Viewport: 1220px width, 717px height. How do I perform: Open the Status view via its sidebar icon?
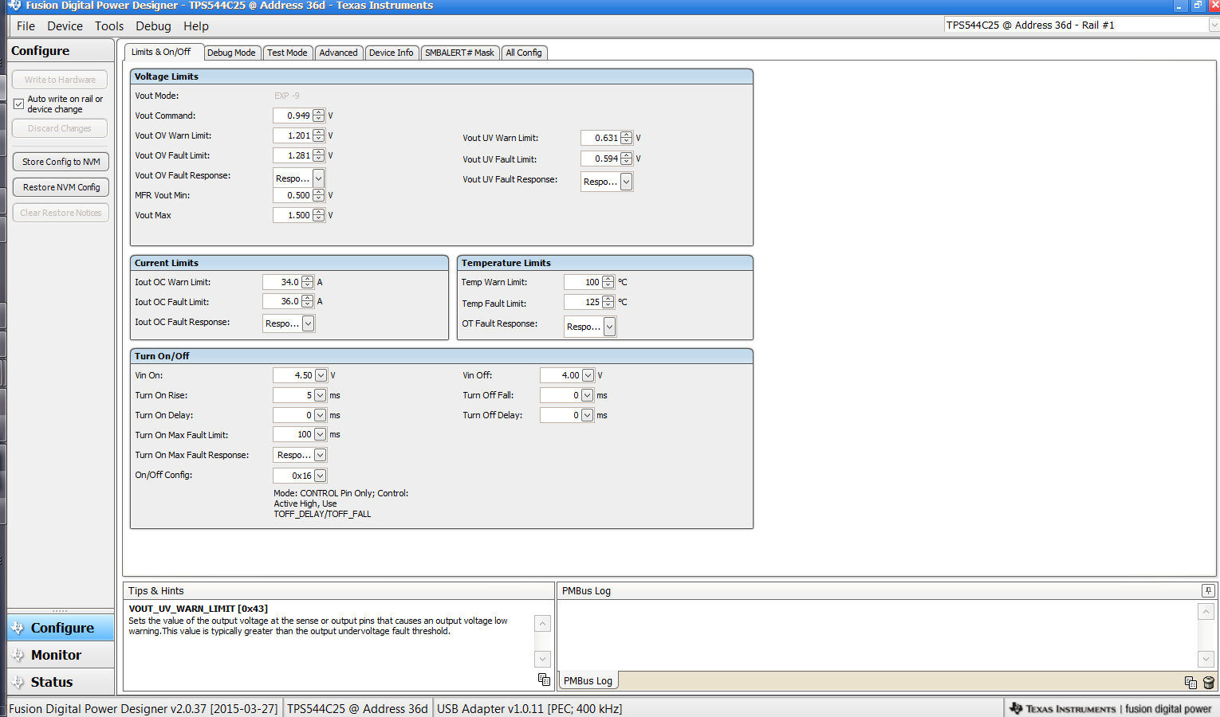pyautogui.click(x=19, y=681)
